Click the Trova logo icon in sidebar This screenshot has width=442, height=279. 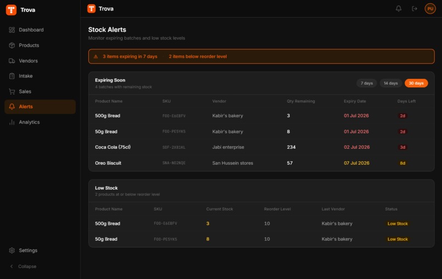12,10
